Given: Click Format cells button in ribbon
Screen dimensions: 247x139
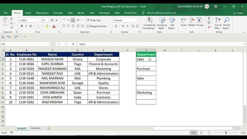Looking at the screenshot, I should [x=200, y=23].
